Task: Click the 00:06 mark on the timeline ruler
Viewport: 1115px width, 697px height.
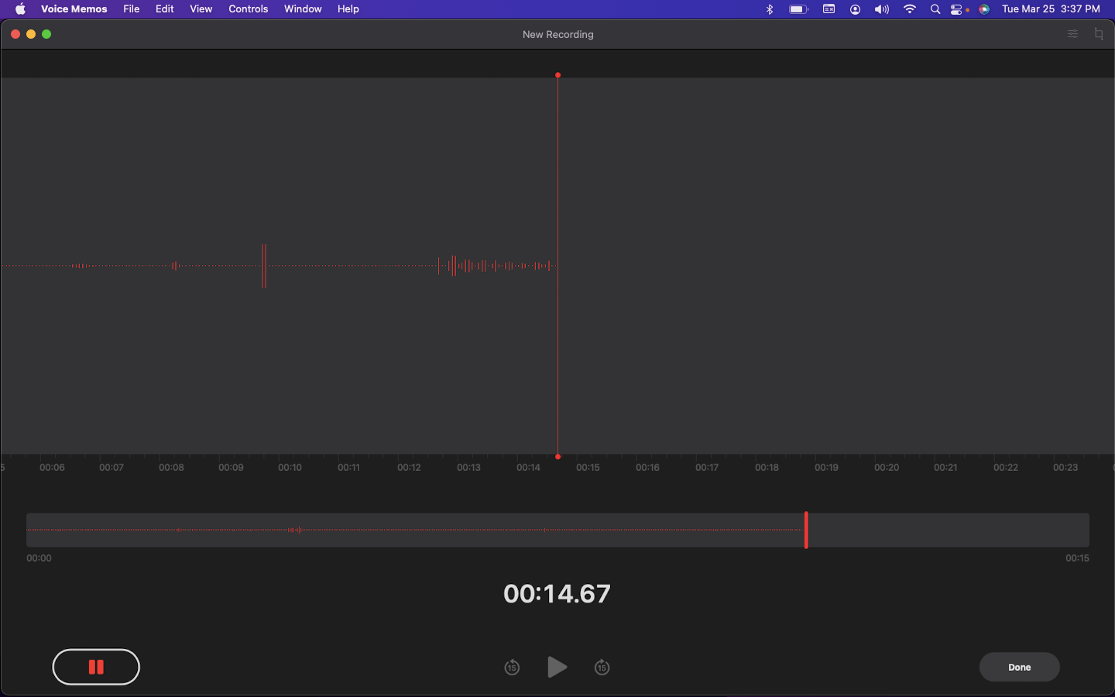Action: pos(52,468)
